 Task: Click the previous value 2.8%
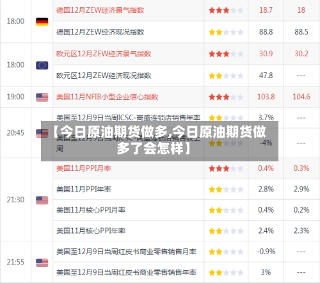(266, 189)
